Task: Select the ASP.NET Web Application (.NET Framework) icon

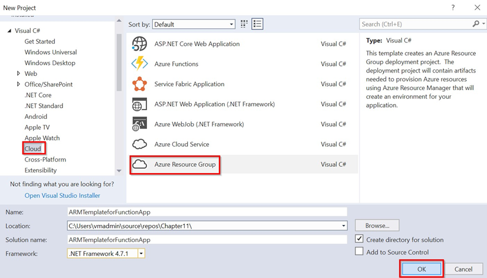Action: coord(139,104)
